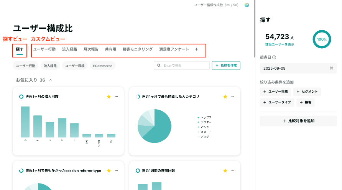Filter by ユーザー環境 chip

(75, 66)
